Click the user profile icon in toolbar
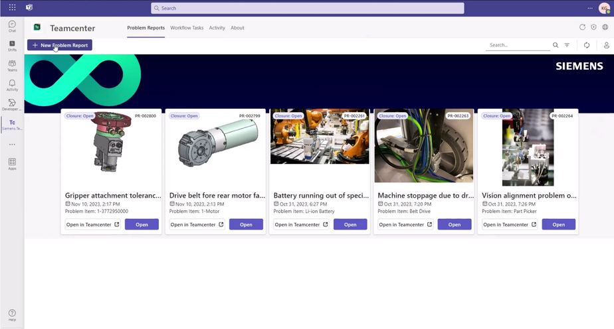The height and width of the screenshot is (329, 614). click(x=606, y=45)
